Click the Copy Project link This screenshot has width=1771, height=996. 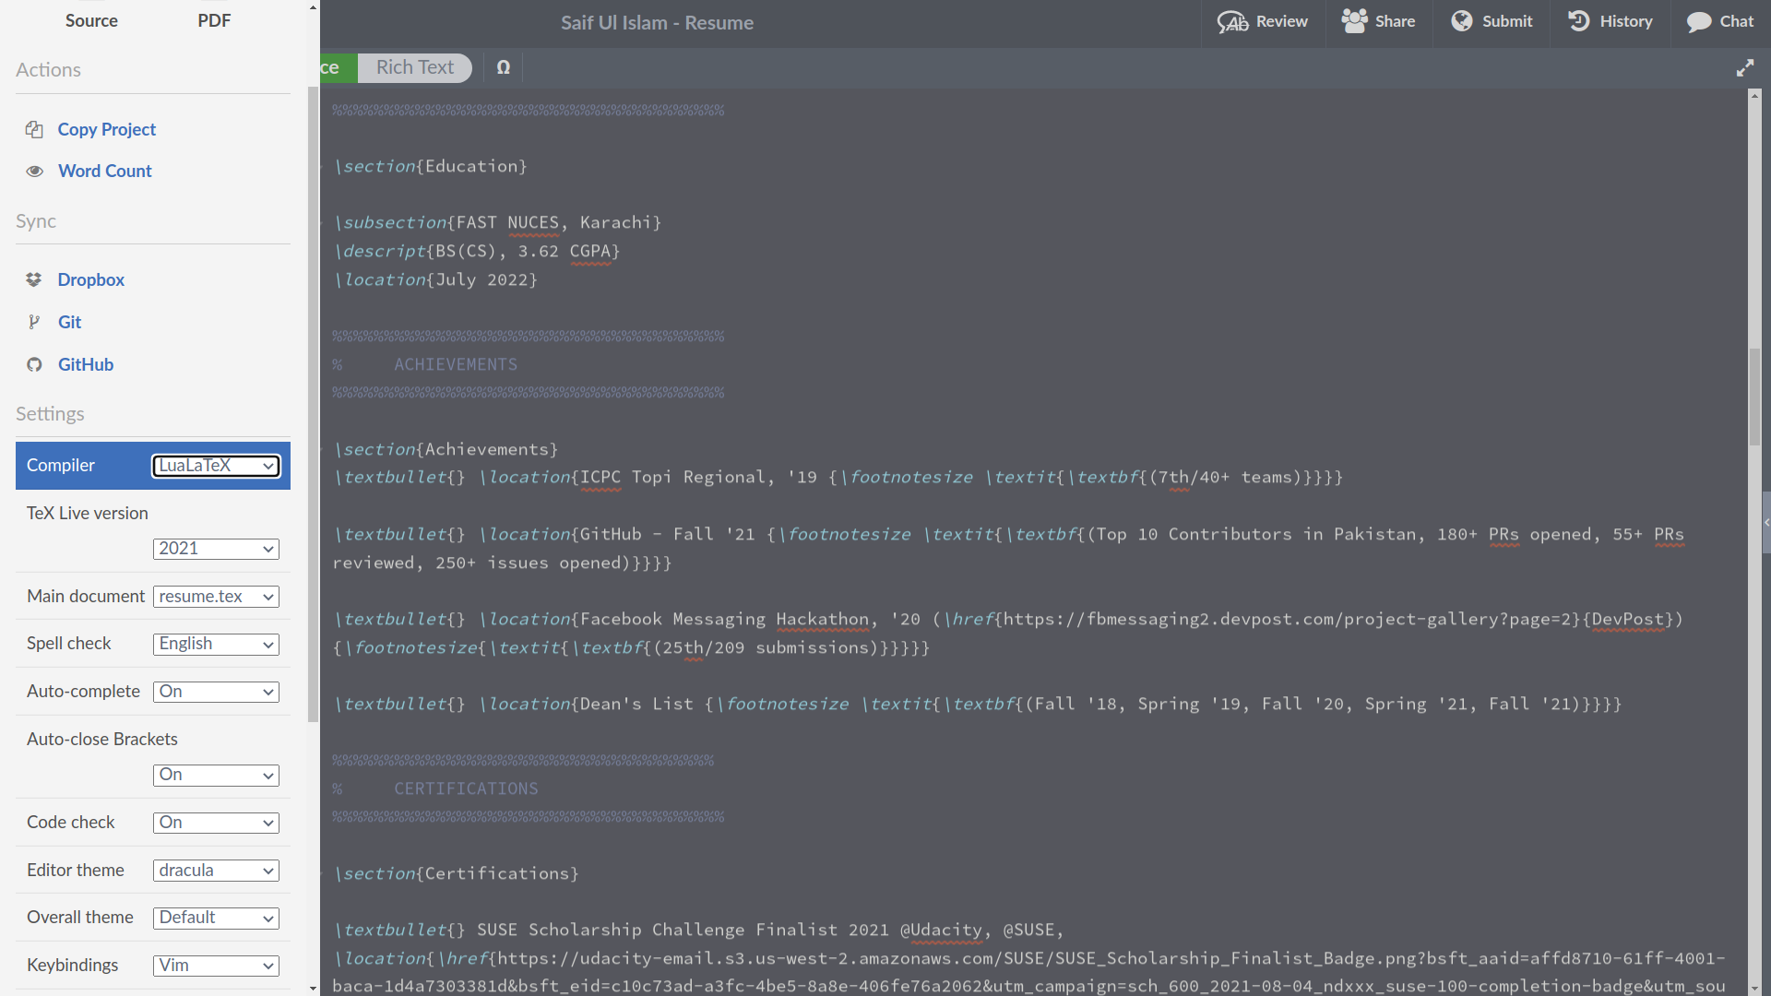pyautogui.click(x=106, y=129)
